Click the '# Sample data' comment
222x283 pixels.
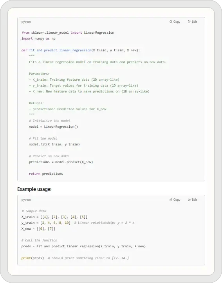coord(34,211)
